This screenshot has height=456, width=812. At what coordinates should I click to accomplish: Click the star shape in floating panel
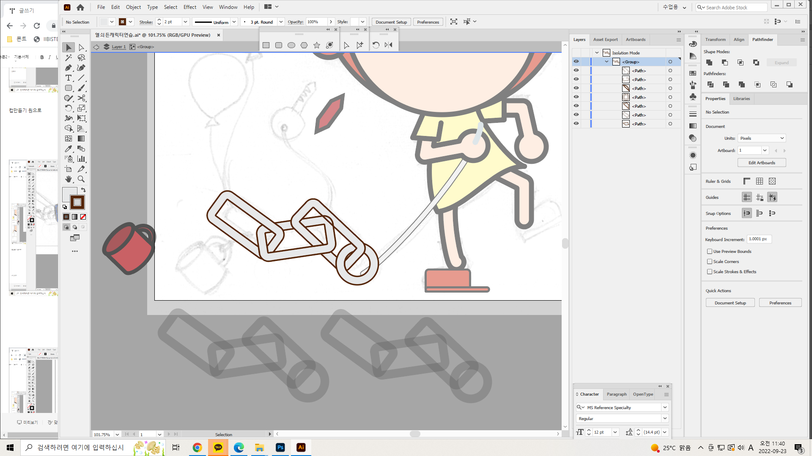317,45
